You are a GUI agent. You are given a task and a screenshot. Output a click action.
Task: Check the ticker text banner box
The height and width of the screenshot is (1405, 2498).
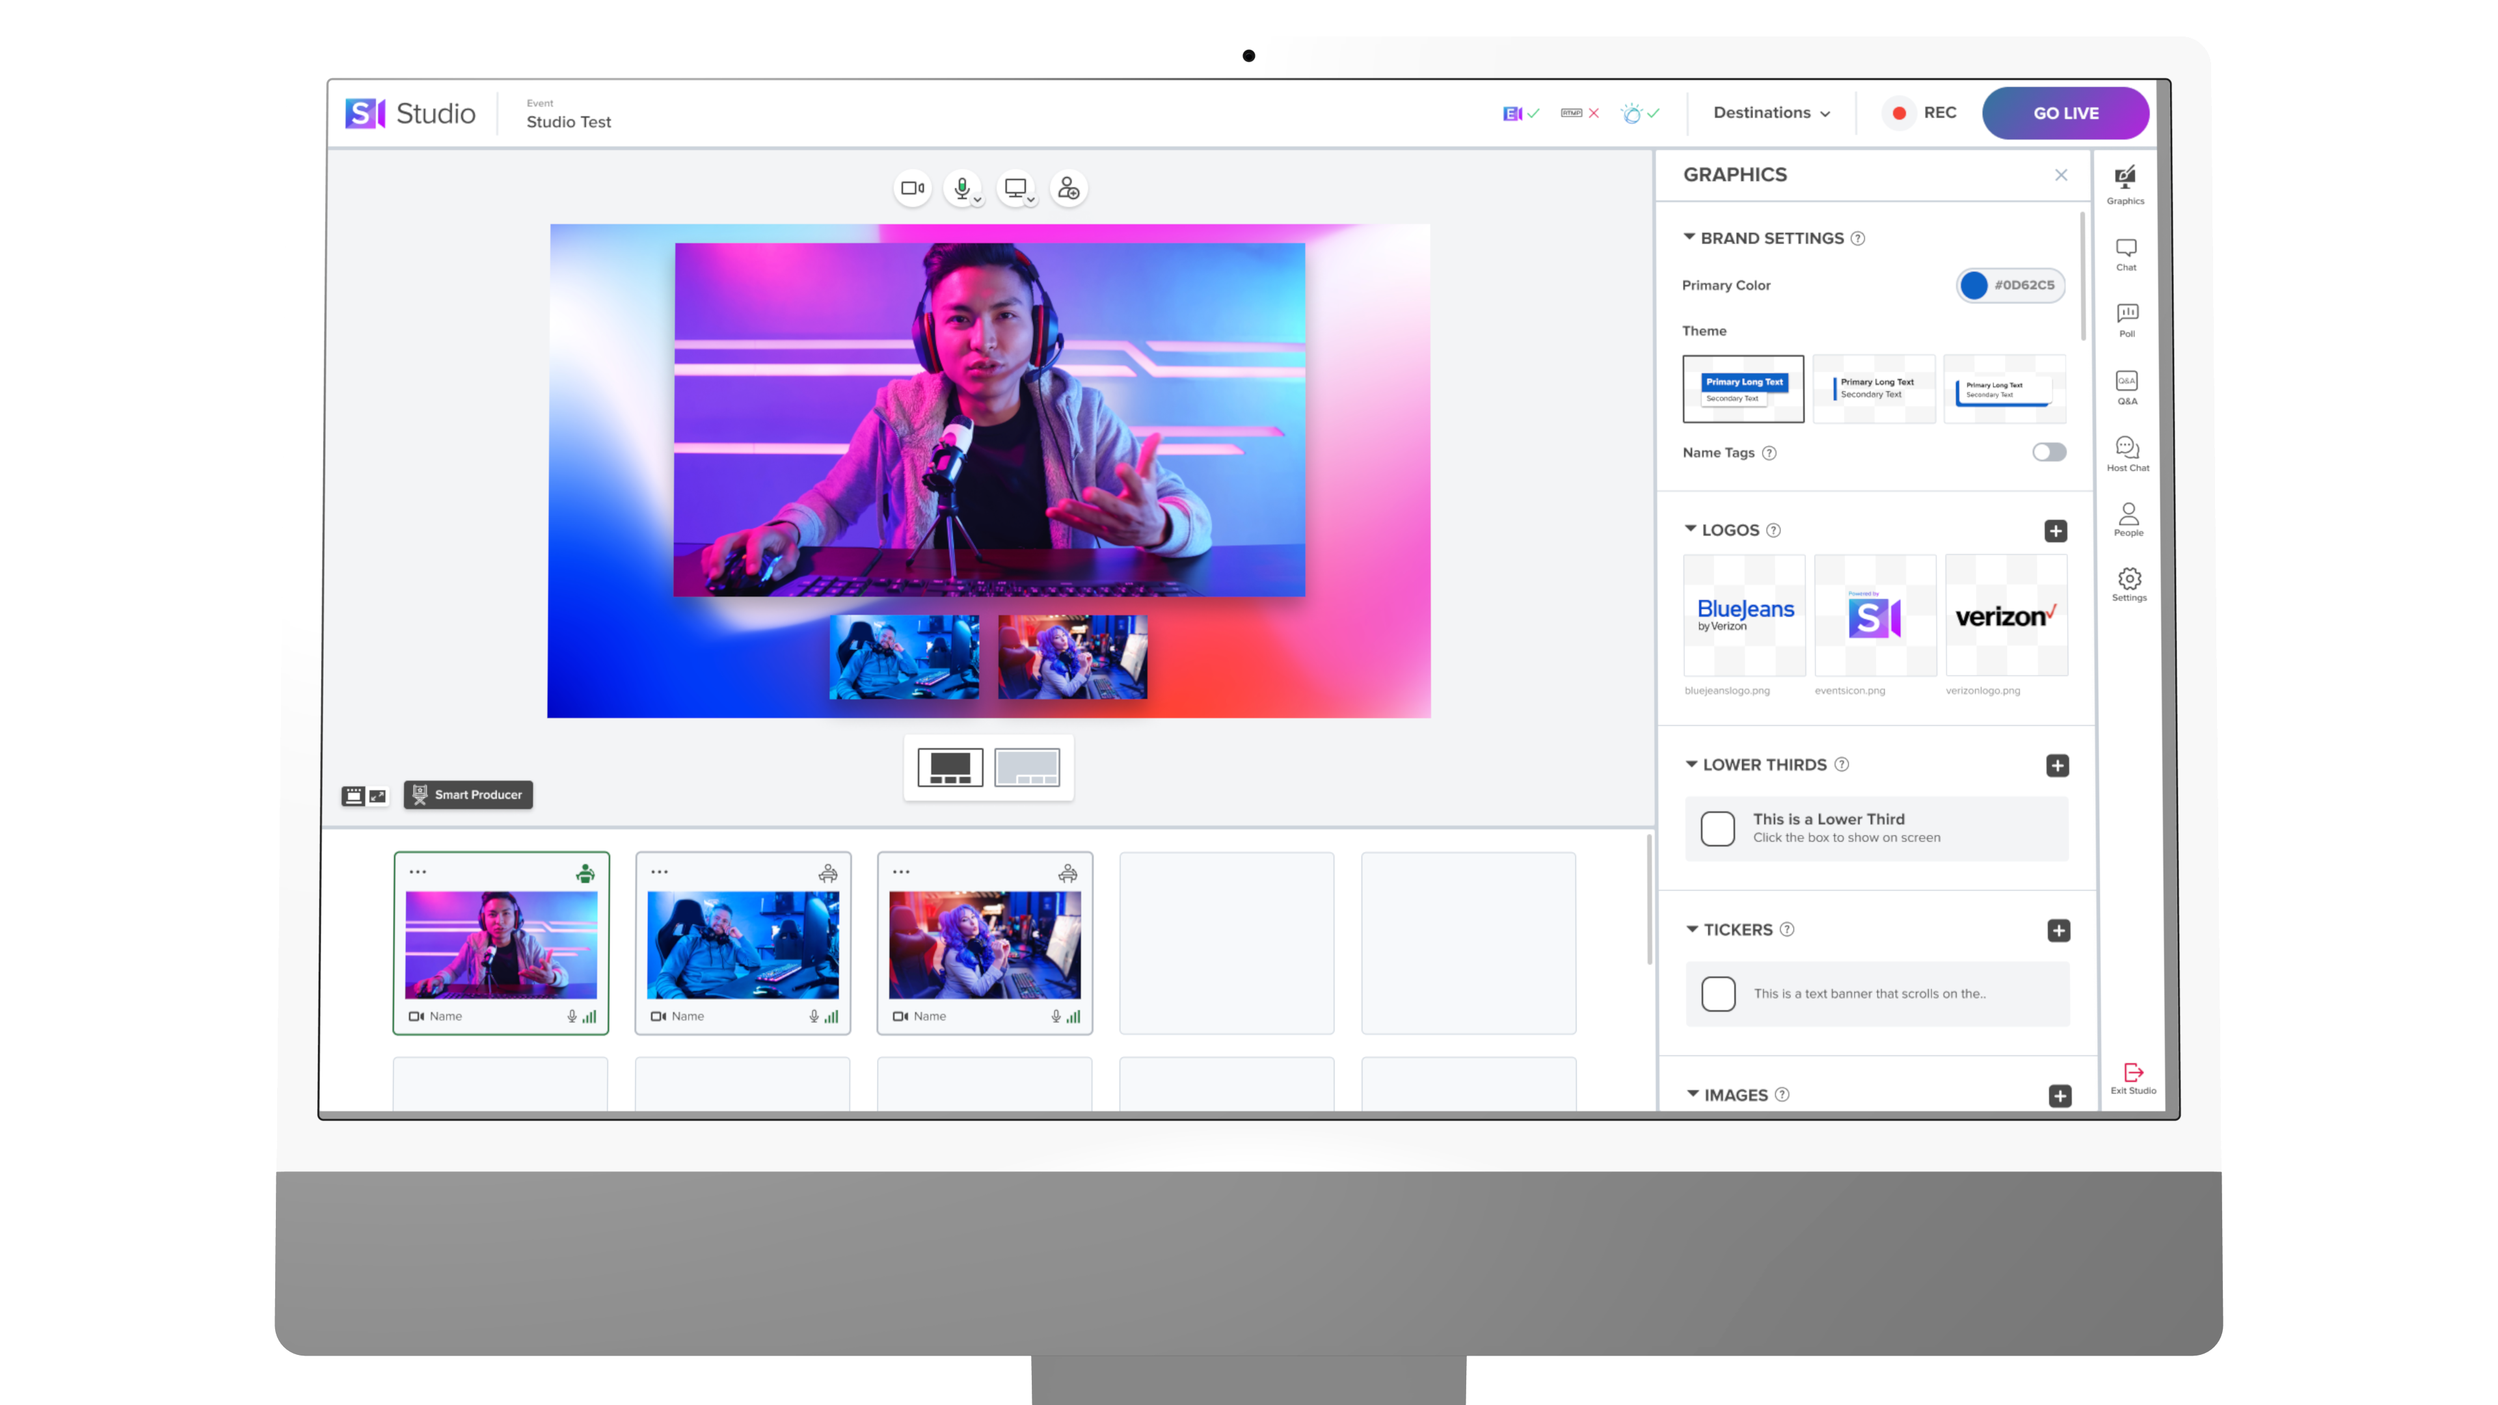[1718, 994]
